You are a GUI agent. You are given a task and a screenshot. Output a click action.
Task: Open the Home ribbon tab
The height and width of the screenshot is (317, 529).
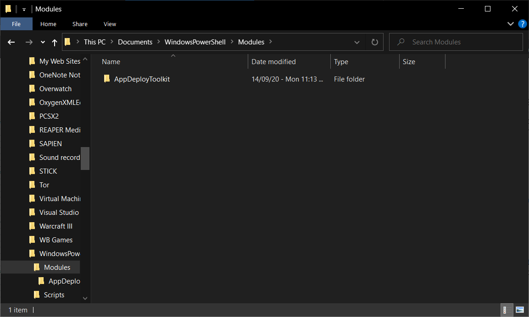tap(48, 24)
